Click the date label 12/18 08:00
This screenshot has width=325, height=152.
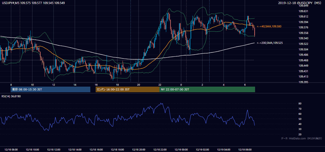tap(11, 150)
